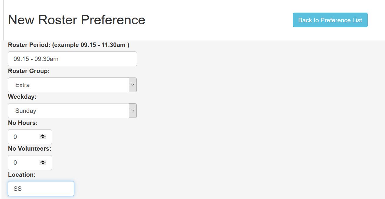The width and height of the screenshot is (385, 199).
Task: Decrement No Volunteers using the down spinner
Action: [43, 164]
